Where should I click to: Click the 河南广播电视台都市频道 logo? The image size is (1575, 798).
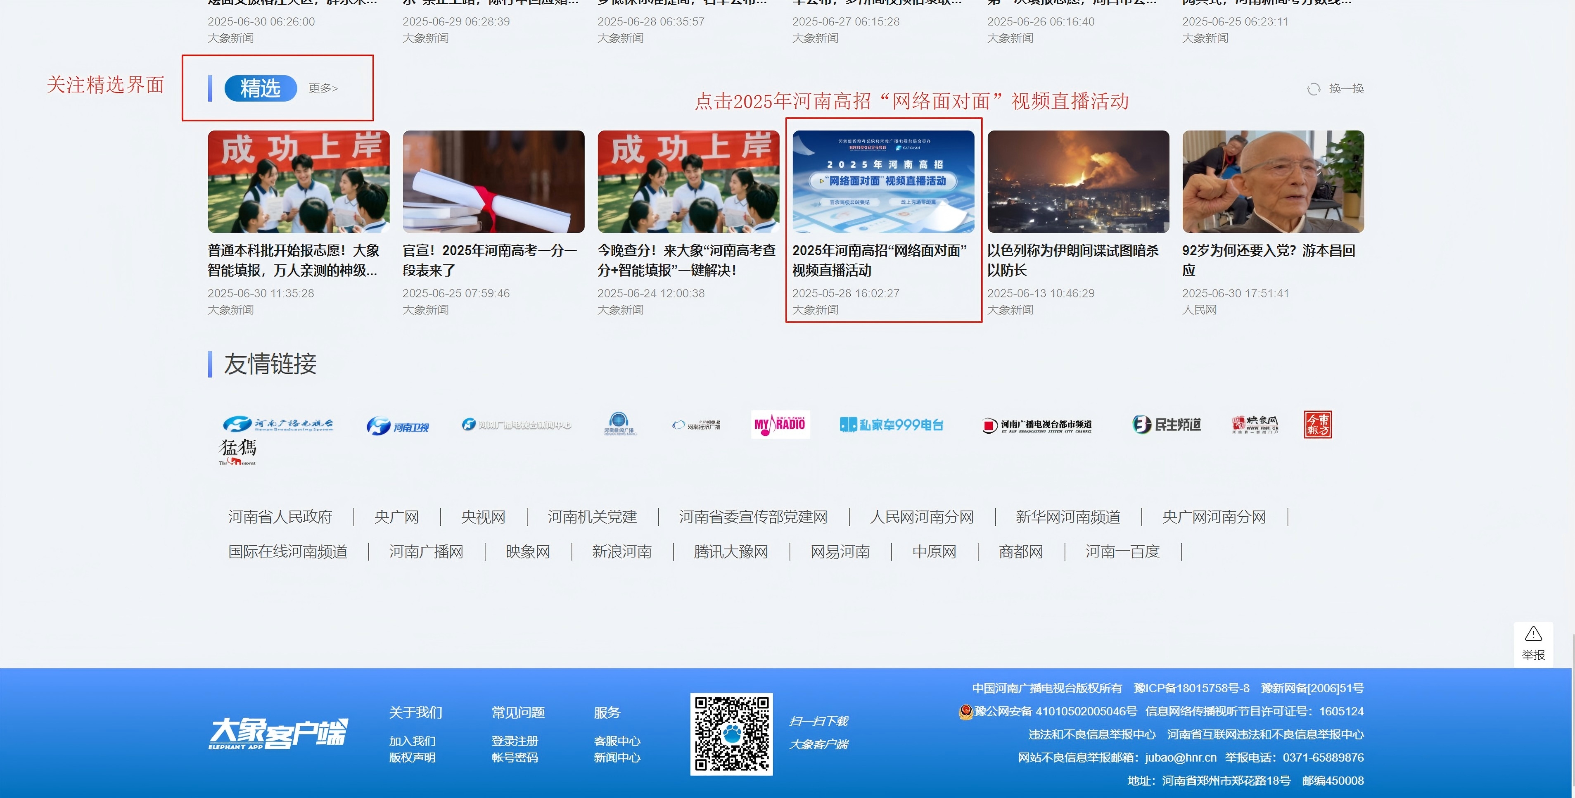pos(1037,425)
